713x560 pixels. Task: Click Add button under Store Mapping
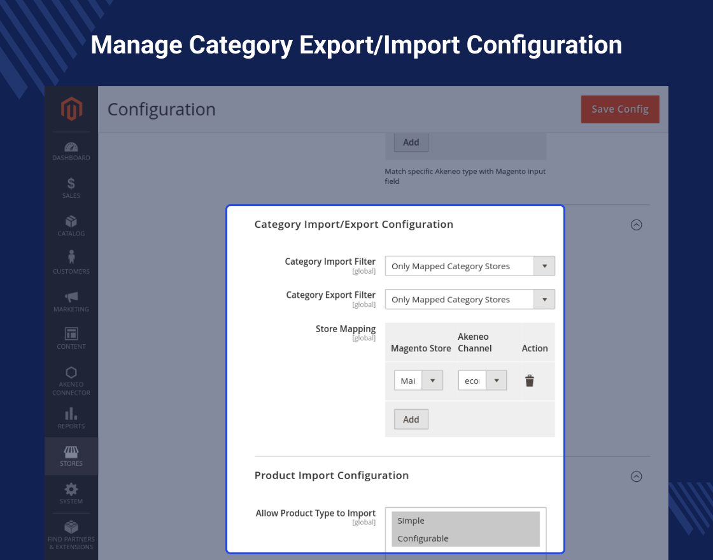411,419
